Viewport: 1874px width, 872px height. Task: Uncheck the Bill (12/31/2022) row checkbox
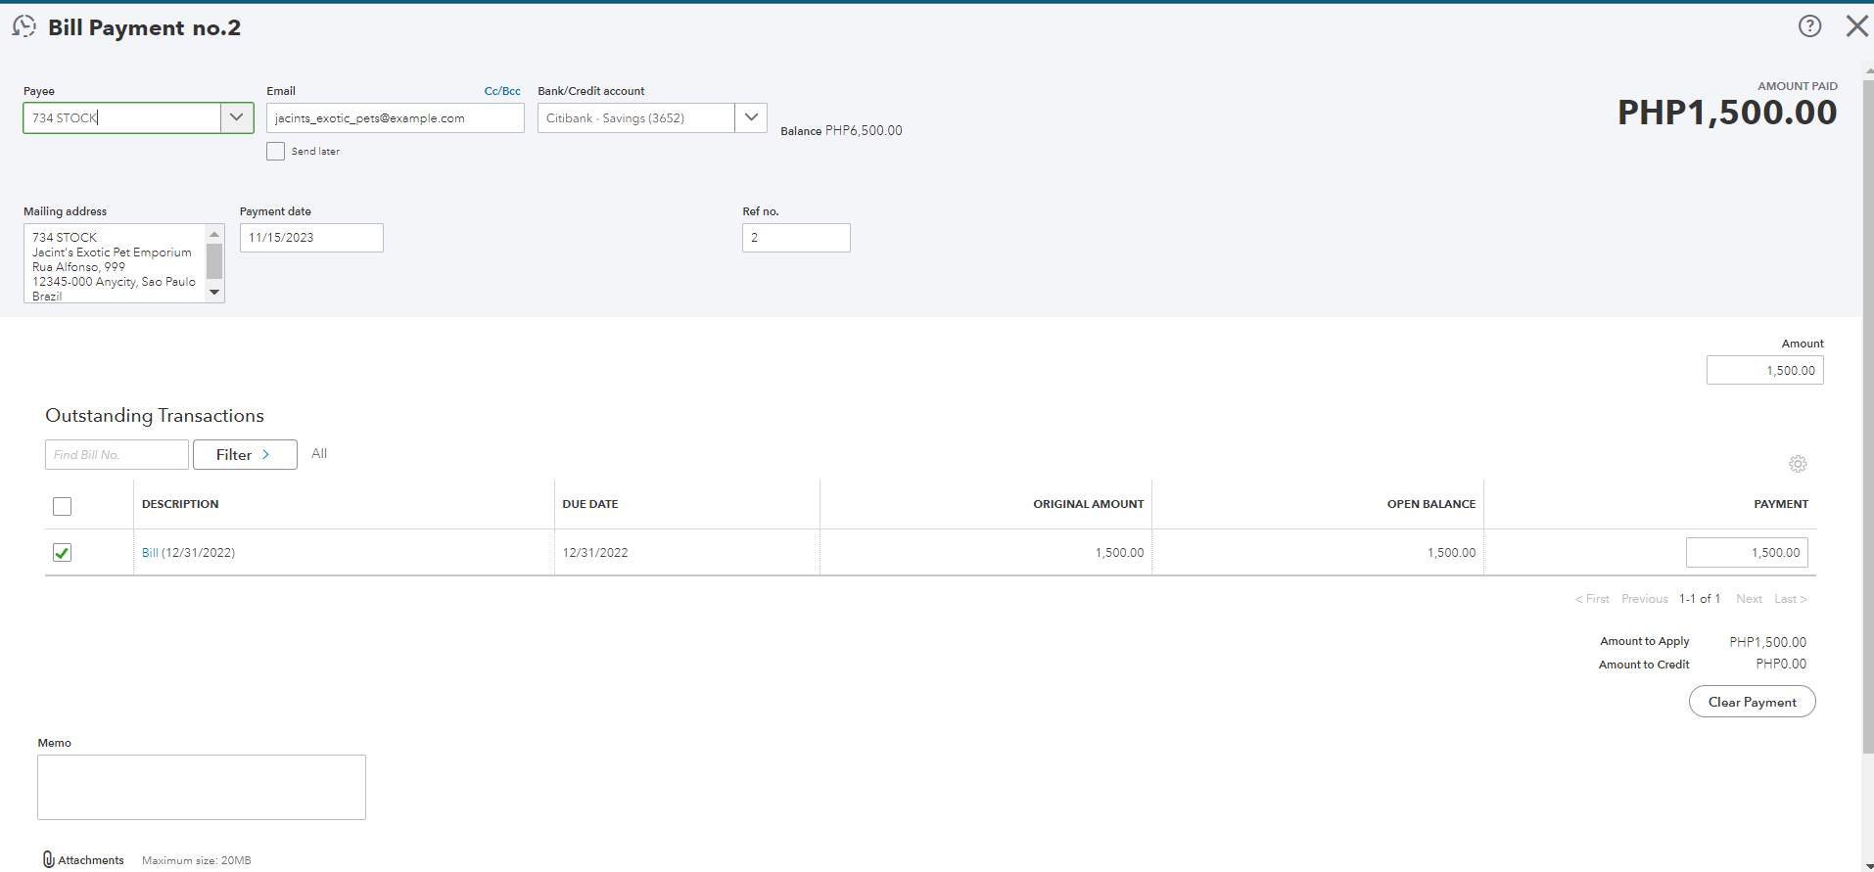pos(63,553)
